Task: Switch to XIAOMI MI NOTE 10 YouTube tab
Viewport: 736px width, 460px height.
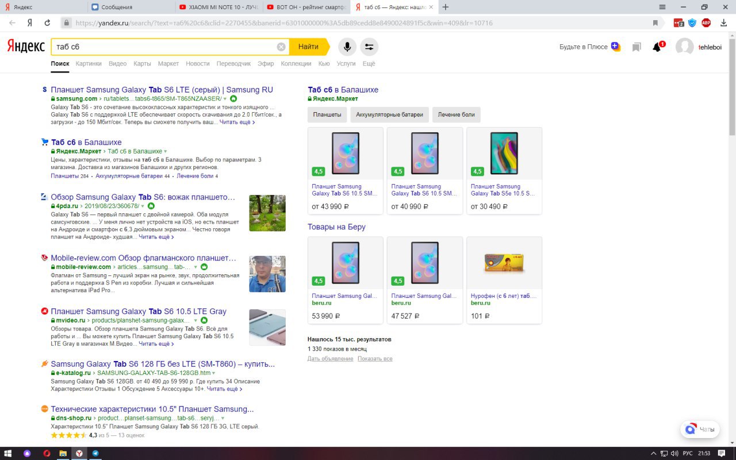Action: point(218,7)
